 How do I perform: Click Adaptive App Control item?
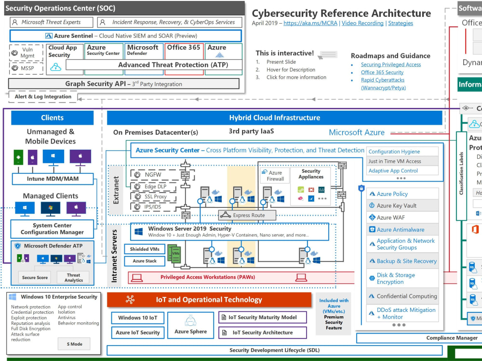[x=402, y=171]
